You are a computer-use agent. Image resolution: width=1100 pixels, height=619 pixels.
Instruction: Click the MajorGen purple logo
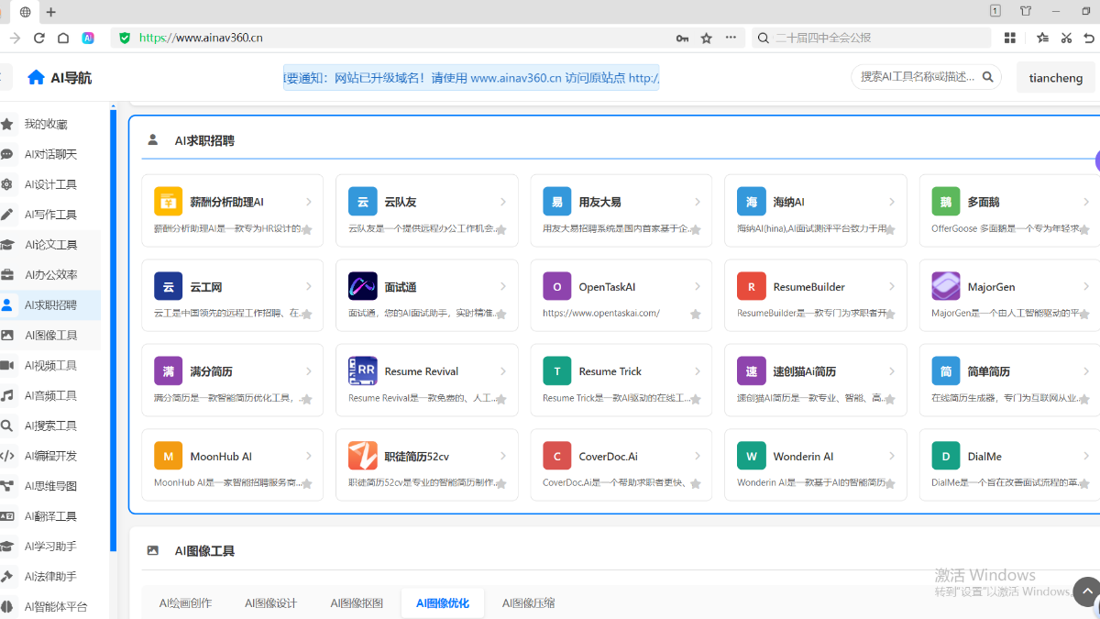click(946, 286)
